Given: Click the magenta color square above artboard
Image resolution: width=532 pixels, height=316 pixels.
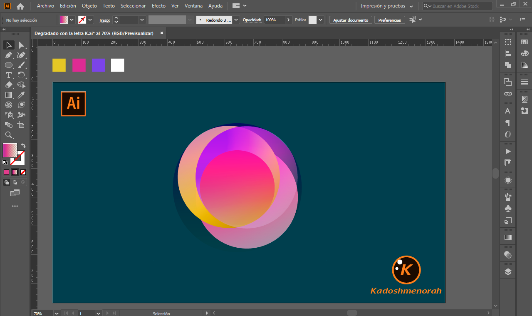Looking at the screenshot, I should (79, 65).
